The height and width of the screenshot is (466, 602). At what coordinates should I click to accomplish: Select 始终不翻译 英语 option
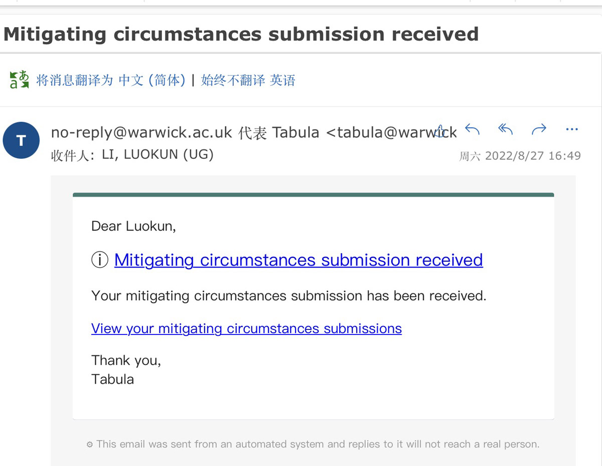click(x=248, y=80)
